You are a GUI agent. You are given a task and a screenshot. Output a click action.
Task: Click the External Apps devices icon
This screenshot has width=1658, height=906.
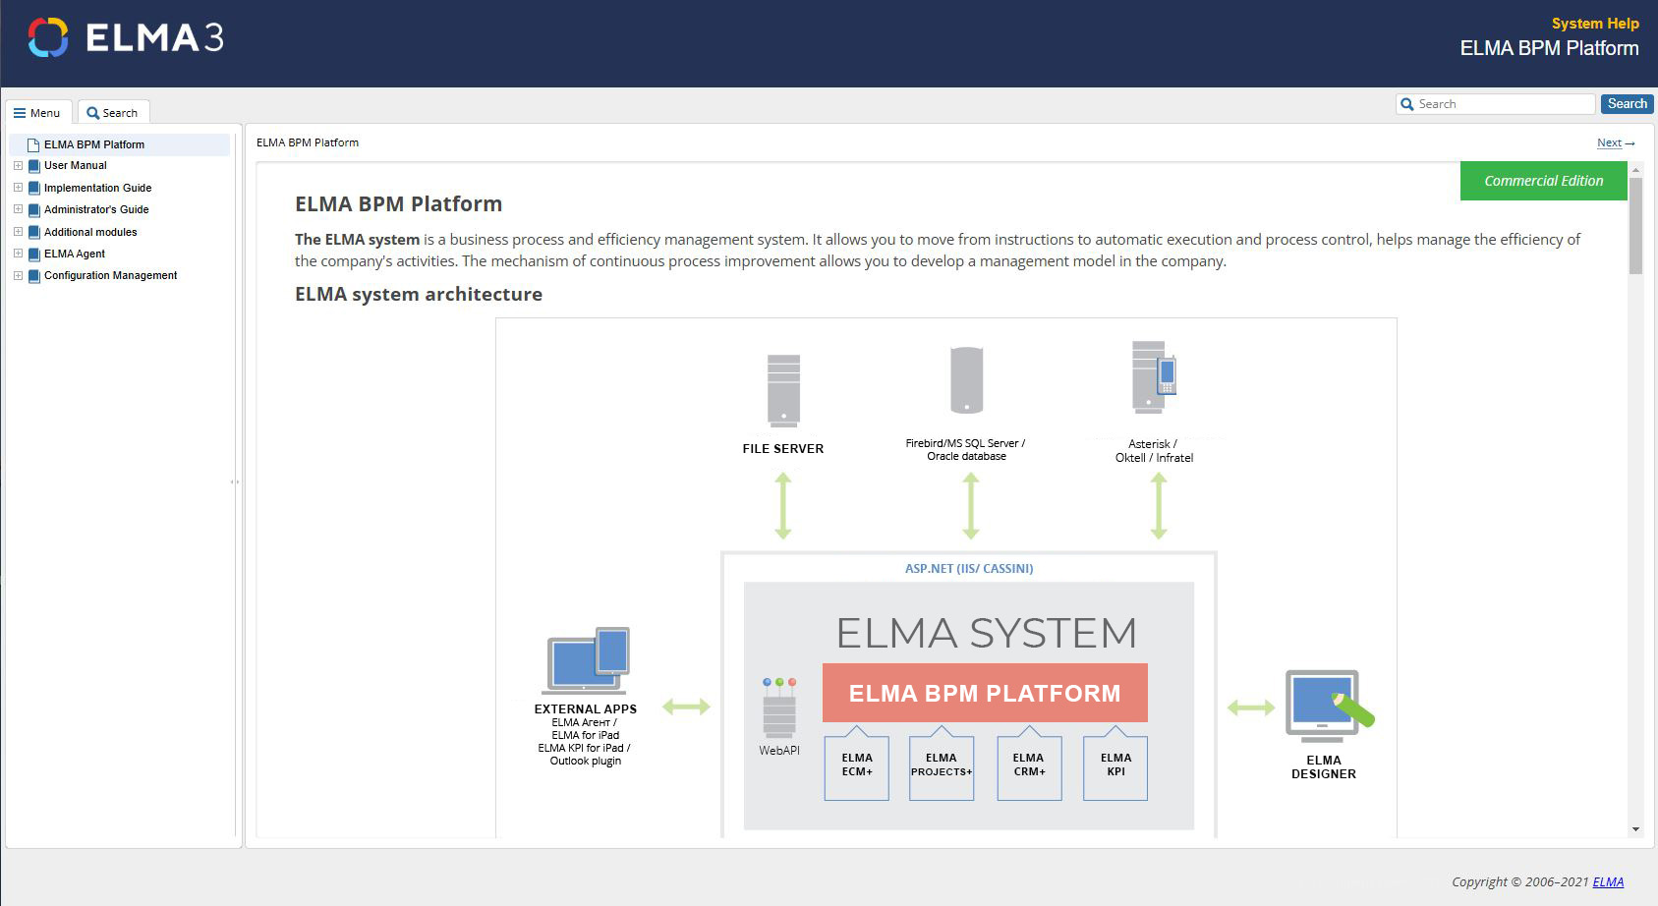587,660
